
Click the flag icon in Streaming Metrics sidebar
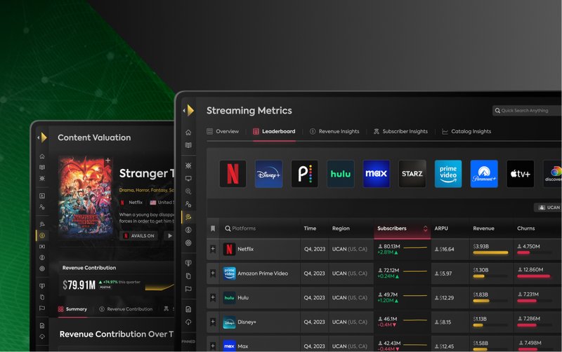188,289
